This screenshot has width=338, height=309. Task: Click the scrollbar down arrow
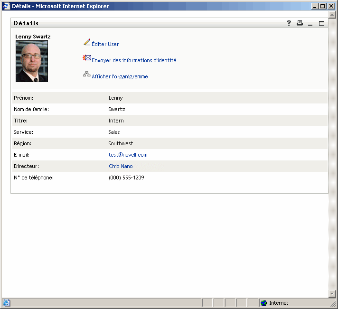(x=332, y=293)
